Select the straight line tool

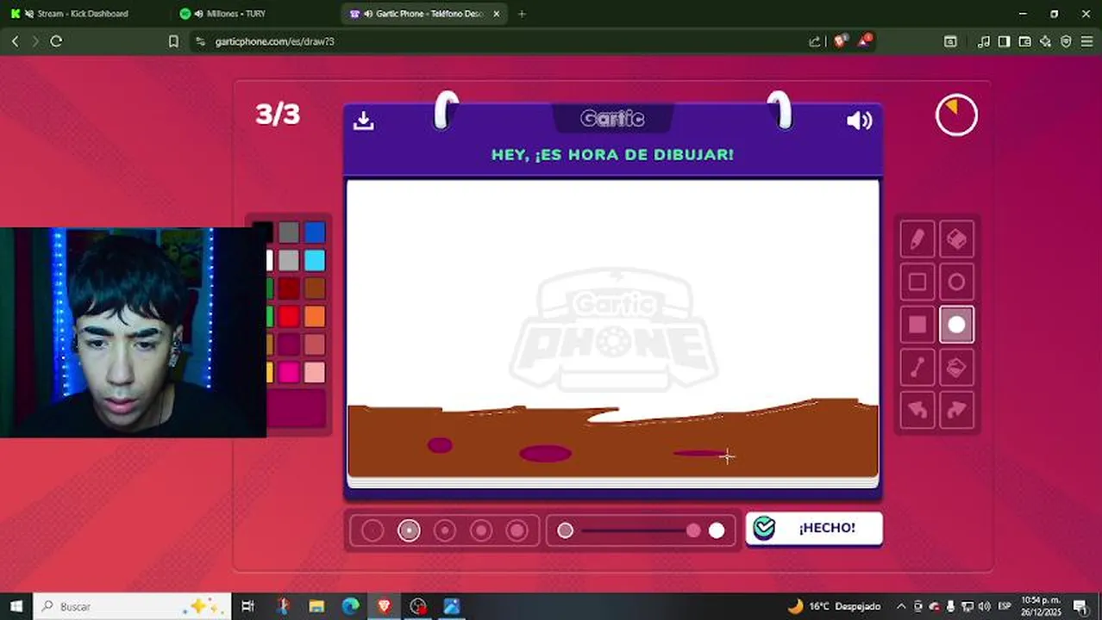(917, 368)
